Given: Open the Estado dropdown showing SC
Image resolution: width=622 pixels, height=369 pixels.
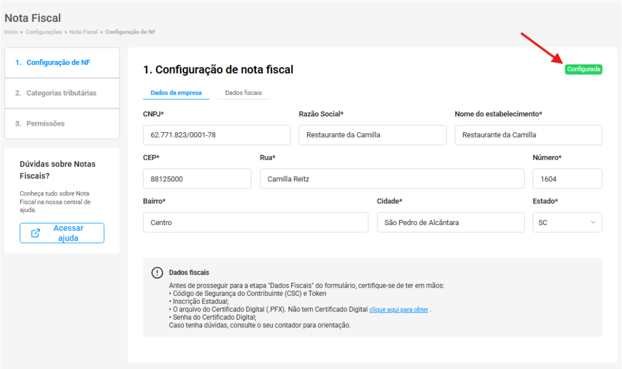Looking at the screenshot, I should coord(567,222).
